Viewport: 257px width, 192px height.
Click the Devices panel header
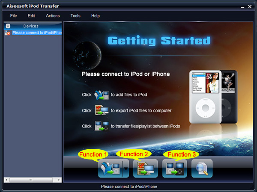click(33, 26)
